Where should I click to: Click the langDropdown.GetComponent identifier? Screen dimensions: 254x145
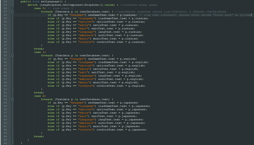(x=61, y=5)
